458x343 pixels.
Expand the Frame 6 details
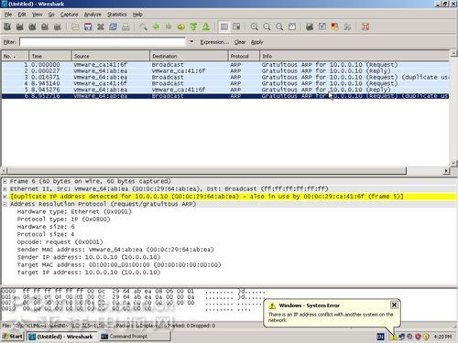[x=5, y=181]
